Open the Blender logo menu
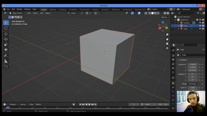The height and width of the screenshot is (116, 207). [x=4, y=9]
